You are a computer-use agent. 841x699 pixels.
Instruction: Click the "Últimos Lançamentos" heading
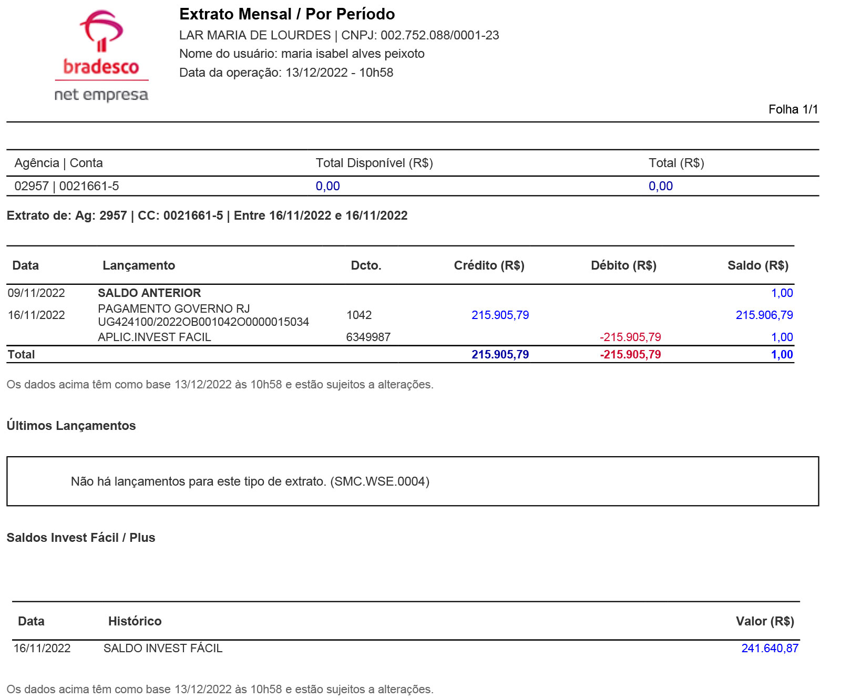71,426
